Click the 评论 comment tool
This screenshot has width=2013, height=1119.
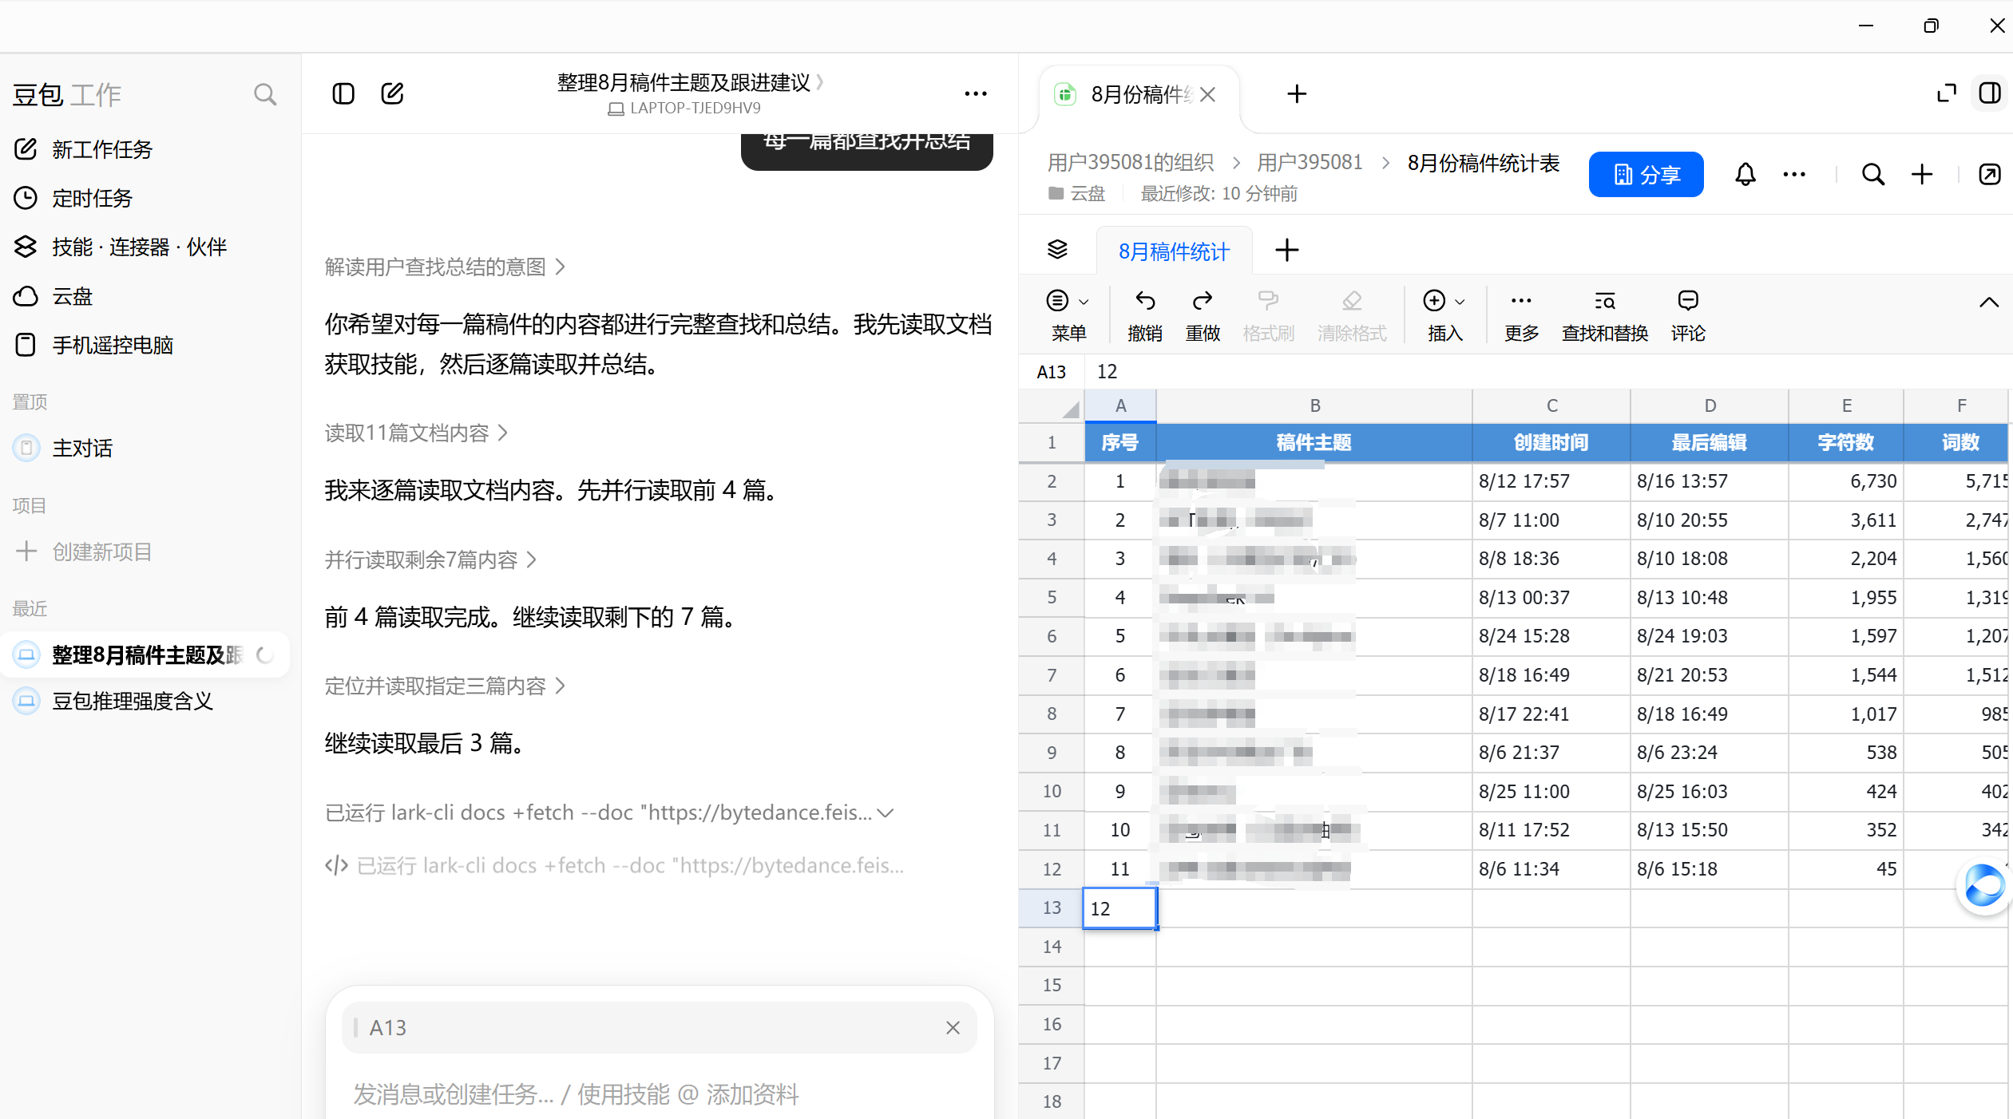click(x=1688, y=316)
